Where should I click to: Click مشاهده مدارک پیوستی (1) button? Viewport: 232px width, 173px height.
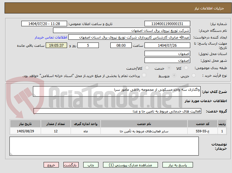point(130,165)
